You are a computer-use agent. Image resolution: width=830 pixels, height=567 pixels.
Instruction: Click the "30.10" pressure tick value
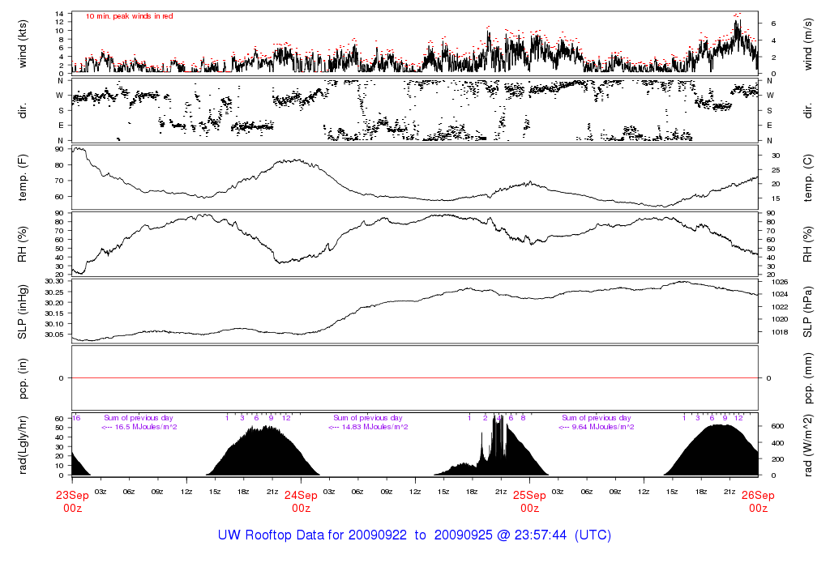pos(54,324)
